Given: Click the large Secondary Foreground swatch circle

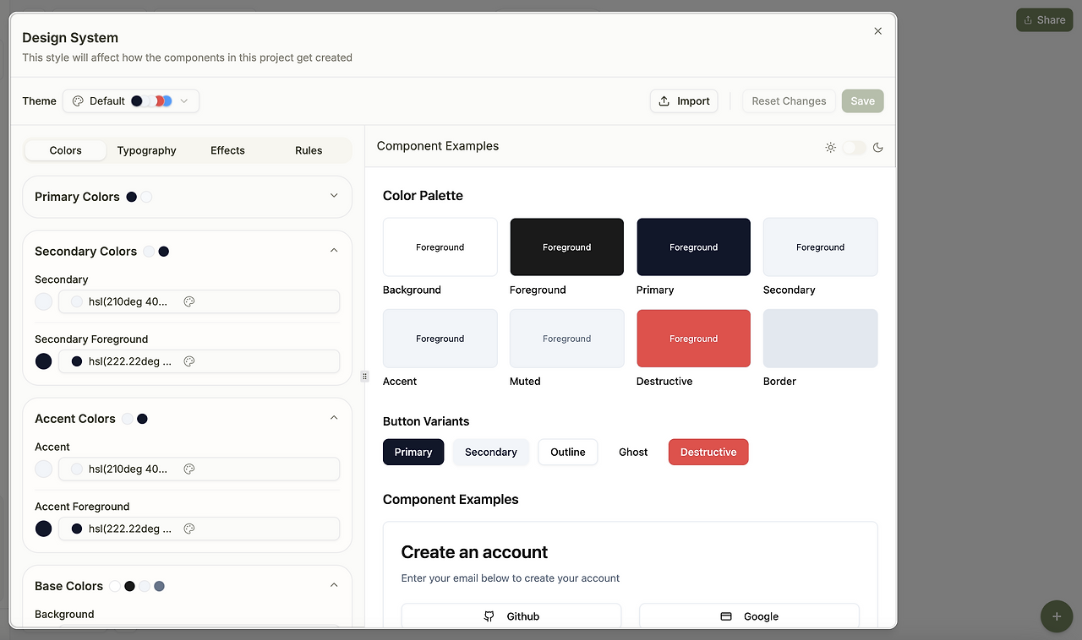Looking at the screenshot, I should point(44,361).
